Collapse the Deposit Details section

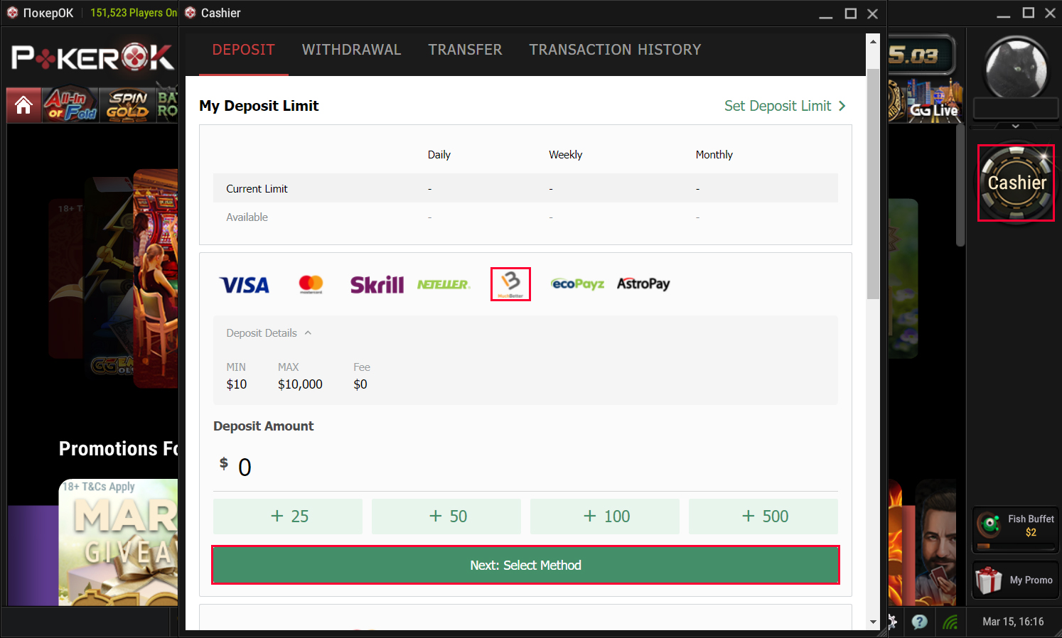pyautogui.click(x=269, y=333)
